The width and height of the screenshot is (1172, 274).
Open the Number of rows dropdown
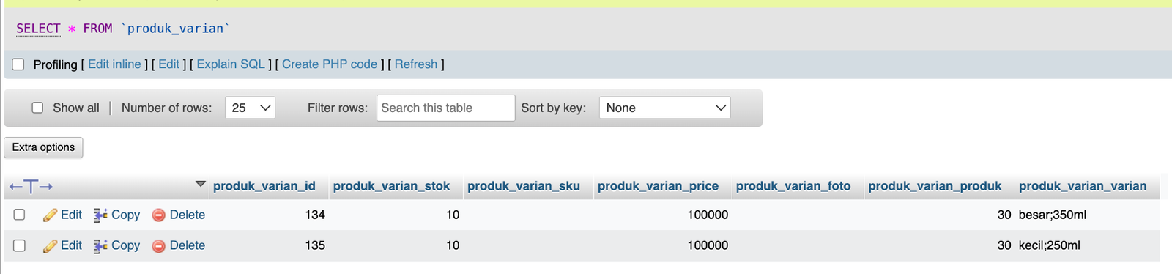[x=250, y=108]
